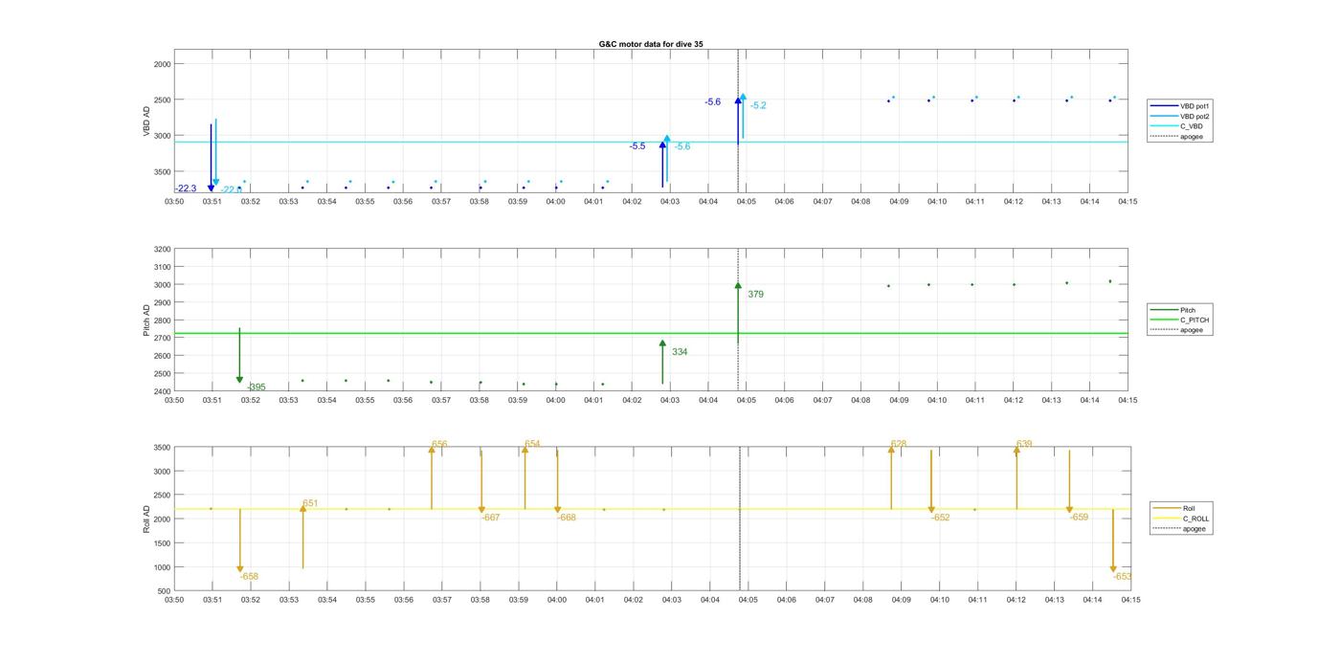
Task: Click the green '379' pitch label
Action: [x=756, y=295]
